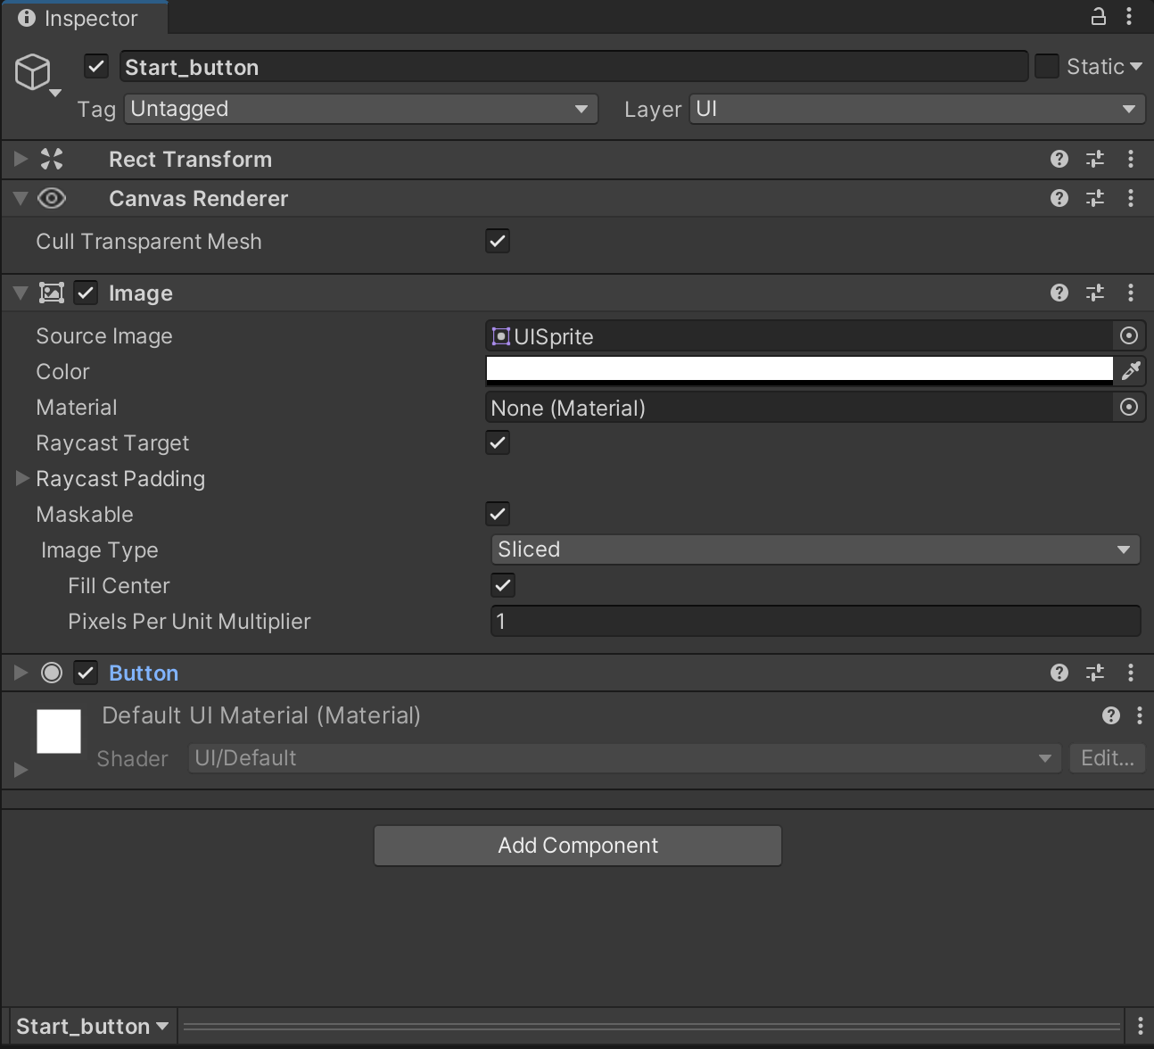Image resolution: width=1154 pixels, height=1049 pixels.
Task: Click the Image component icon in its header
Action: pyautogui.click(x=51, y=293)
